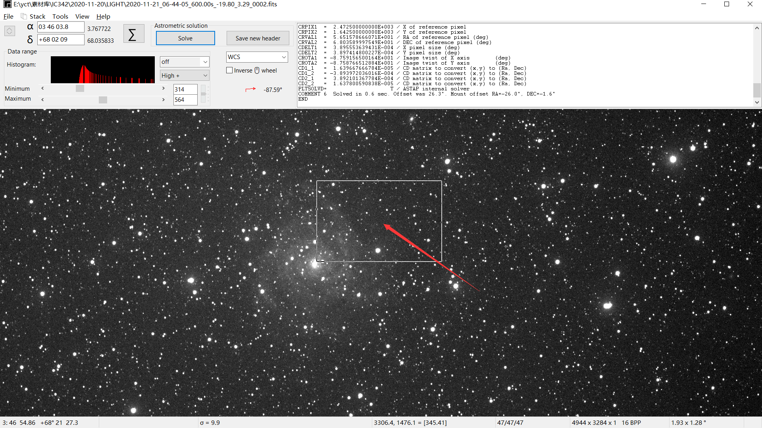Click the ASTAP application icon in title bar
The width and height of the screenshot is (762, 428).
[7, 4]
